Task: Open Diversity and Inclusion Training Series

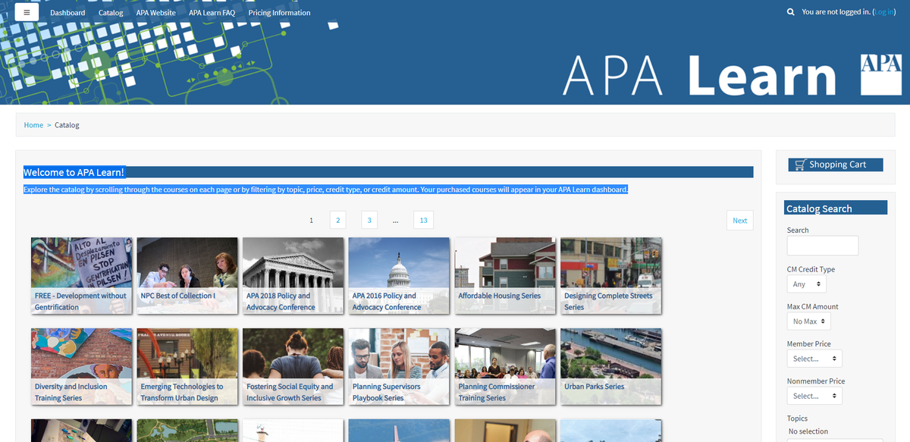Action: [x=81, y=366]
